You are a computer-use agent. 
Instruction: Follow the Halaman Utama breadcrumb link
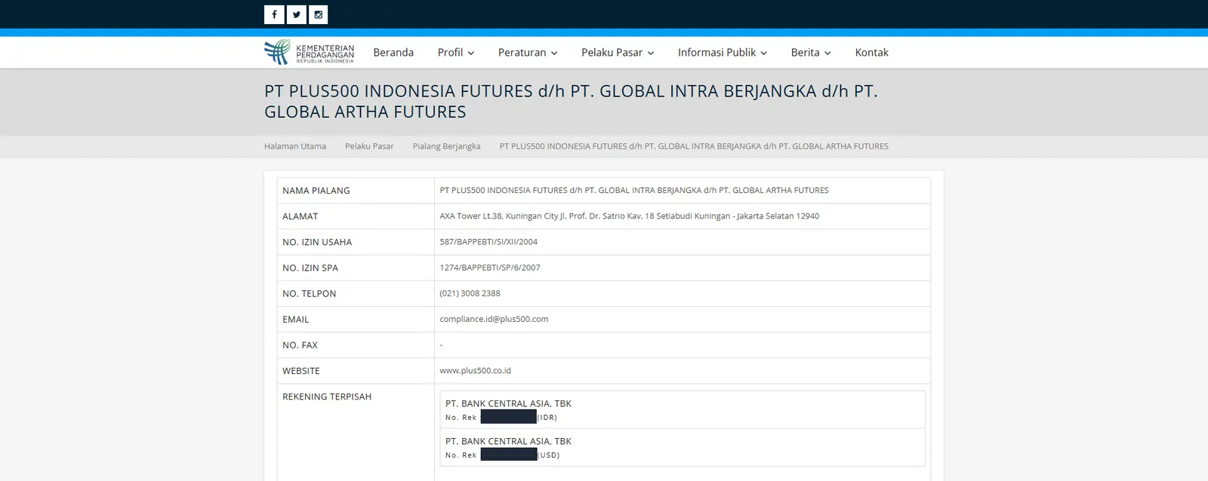click(295, 146)
